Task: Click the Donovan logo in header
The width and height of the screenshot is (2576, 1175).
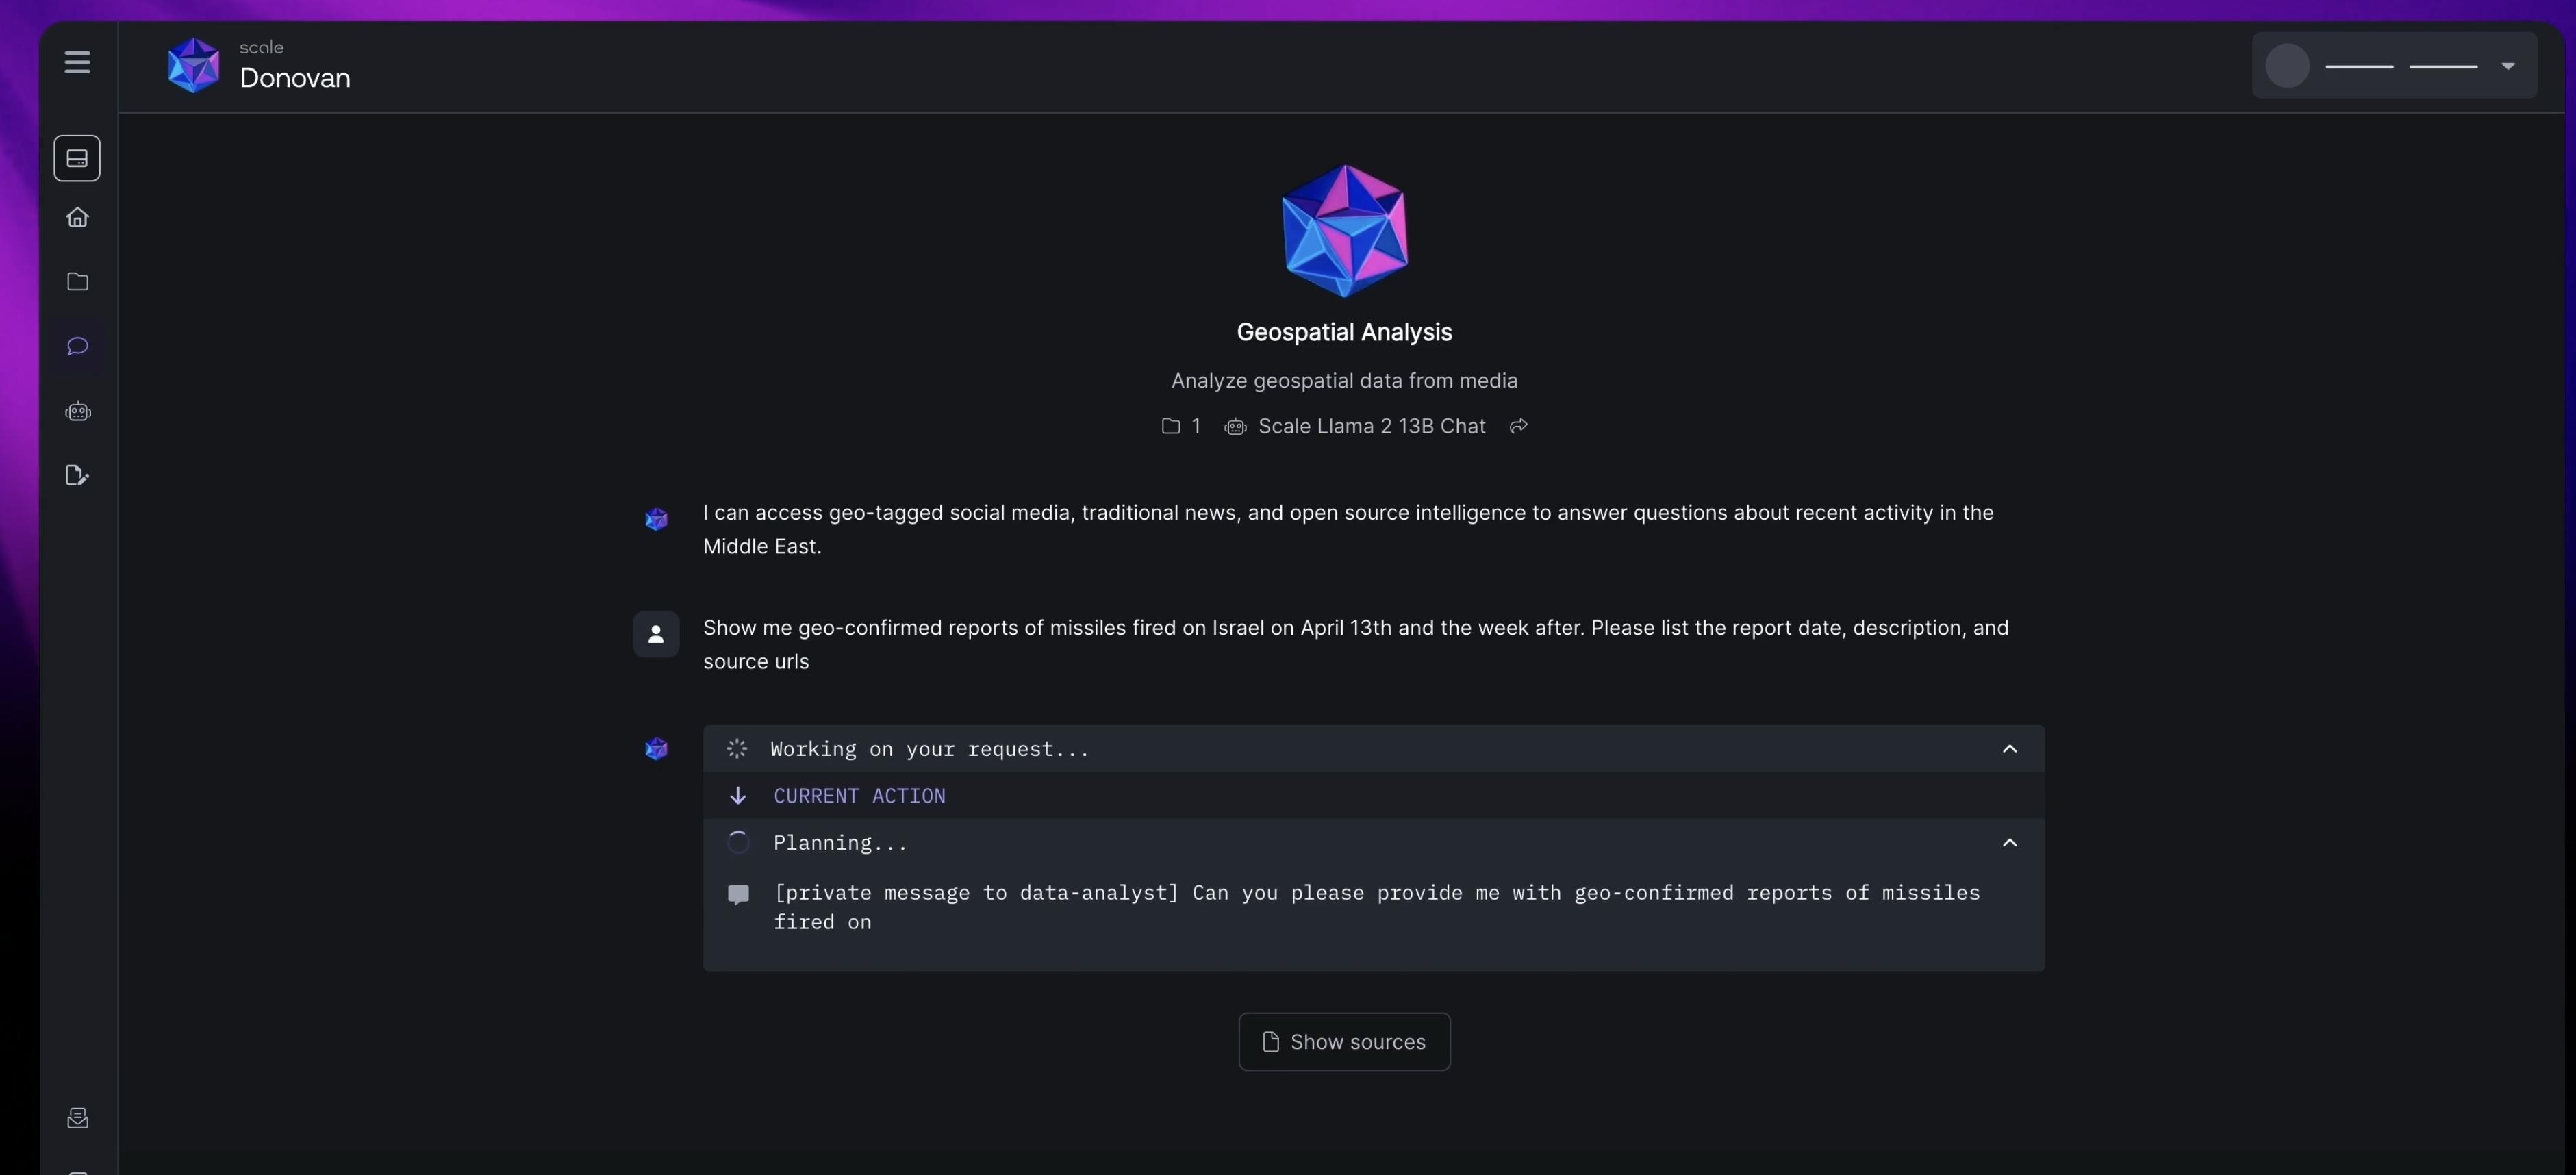Action: click(x=193, y=66)
